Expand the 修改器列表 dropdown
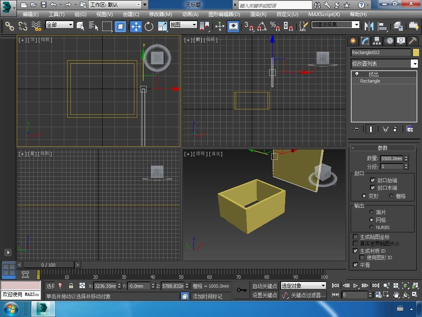 click(x=415, y=64)
